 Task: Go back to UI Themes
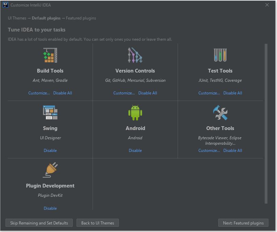coord(98,223)
